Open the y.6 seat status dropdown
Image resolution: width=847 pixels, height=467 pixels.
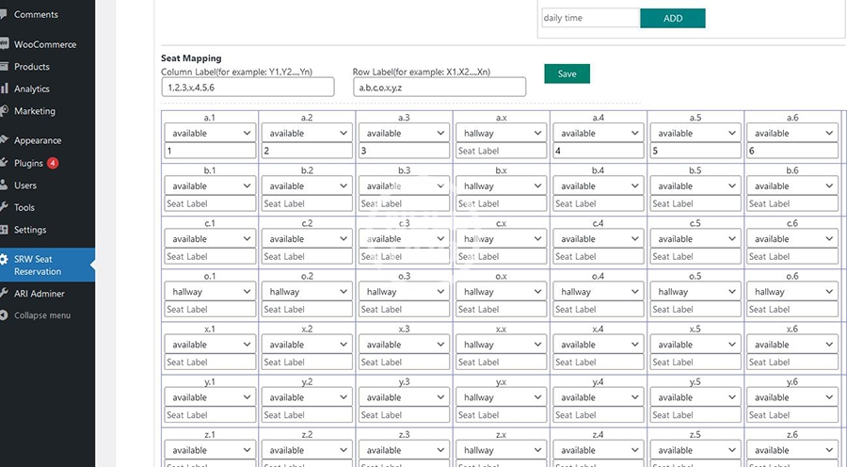click(x=792, y=397)
